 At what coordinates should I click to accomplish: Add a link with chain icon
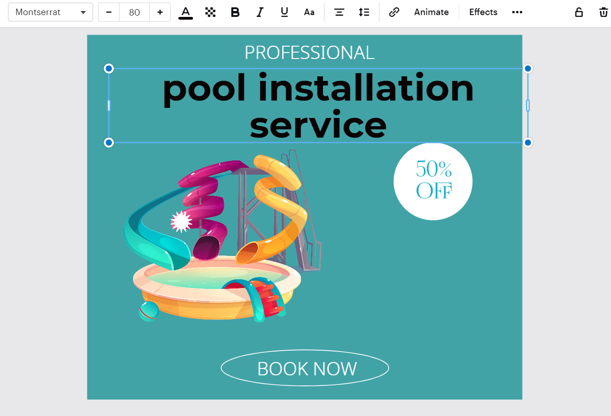(394, 12)
